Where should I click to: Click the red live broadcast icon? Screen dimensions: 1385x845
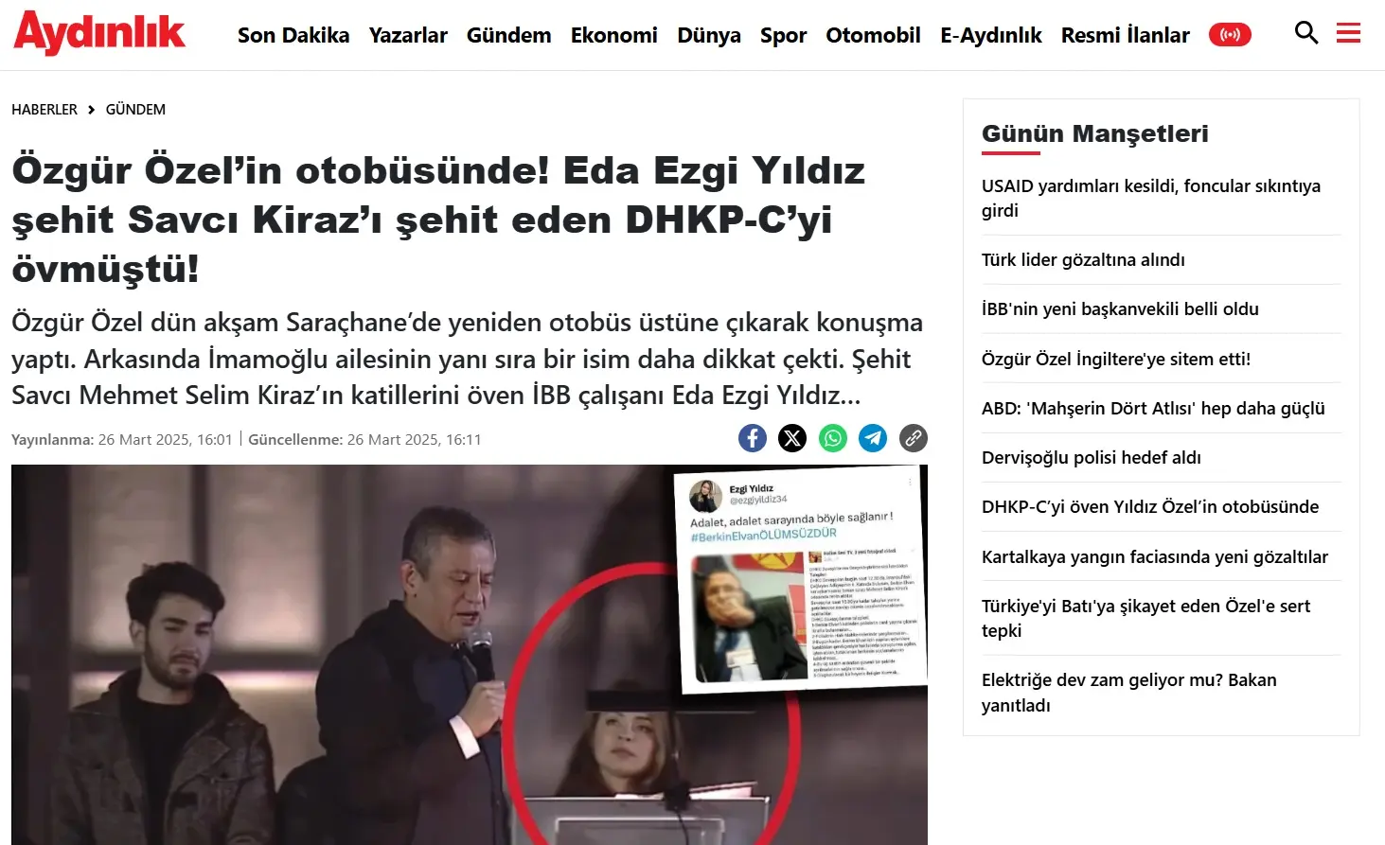click(x=1230, y=35)
